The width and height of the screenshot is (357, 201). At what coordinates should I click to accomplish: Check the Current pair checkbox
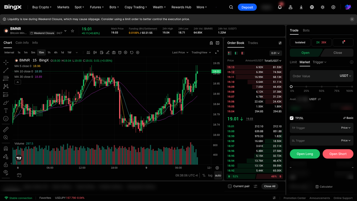[230, 186]
